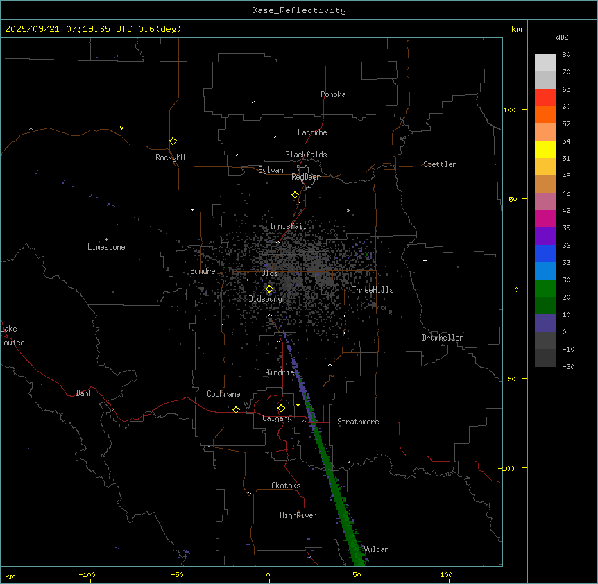Click the Vulcan label near the green beam
The image size is (598, 584).
click(376, 549)
